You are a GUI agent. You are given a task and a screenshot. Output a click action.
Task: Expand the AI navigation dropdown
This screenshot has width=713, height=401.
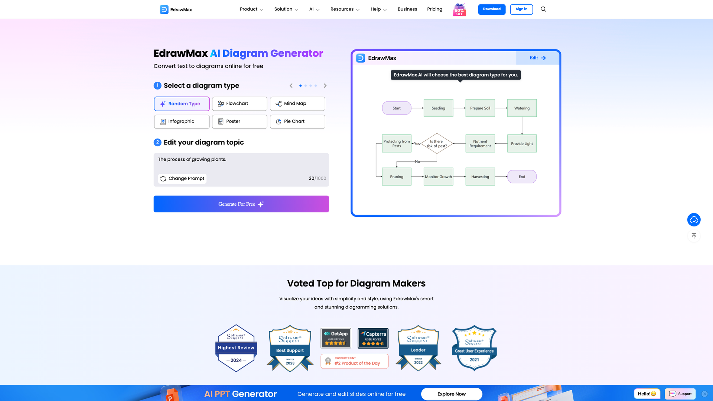click(314, 9)
